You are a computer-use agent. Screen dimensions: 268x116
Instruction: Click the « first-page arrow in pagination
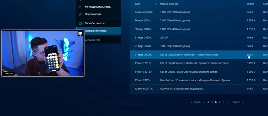click(192, 102)
